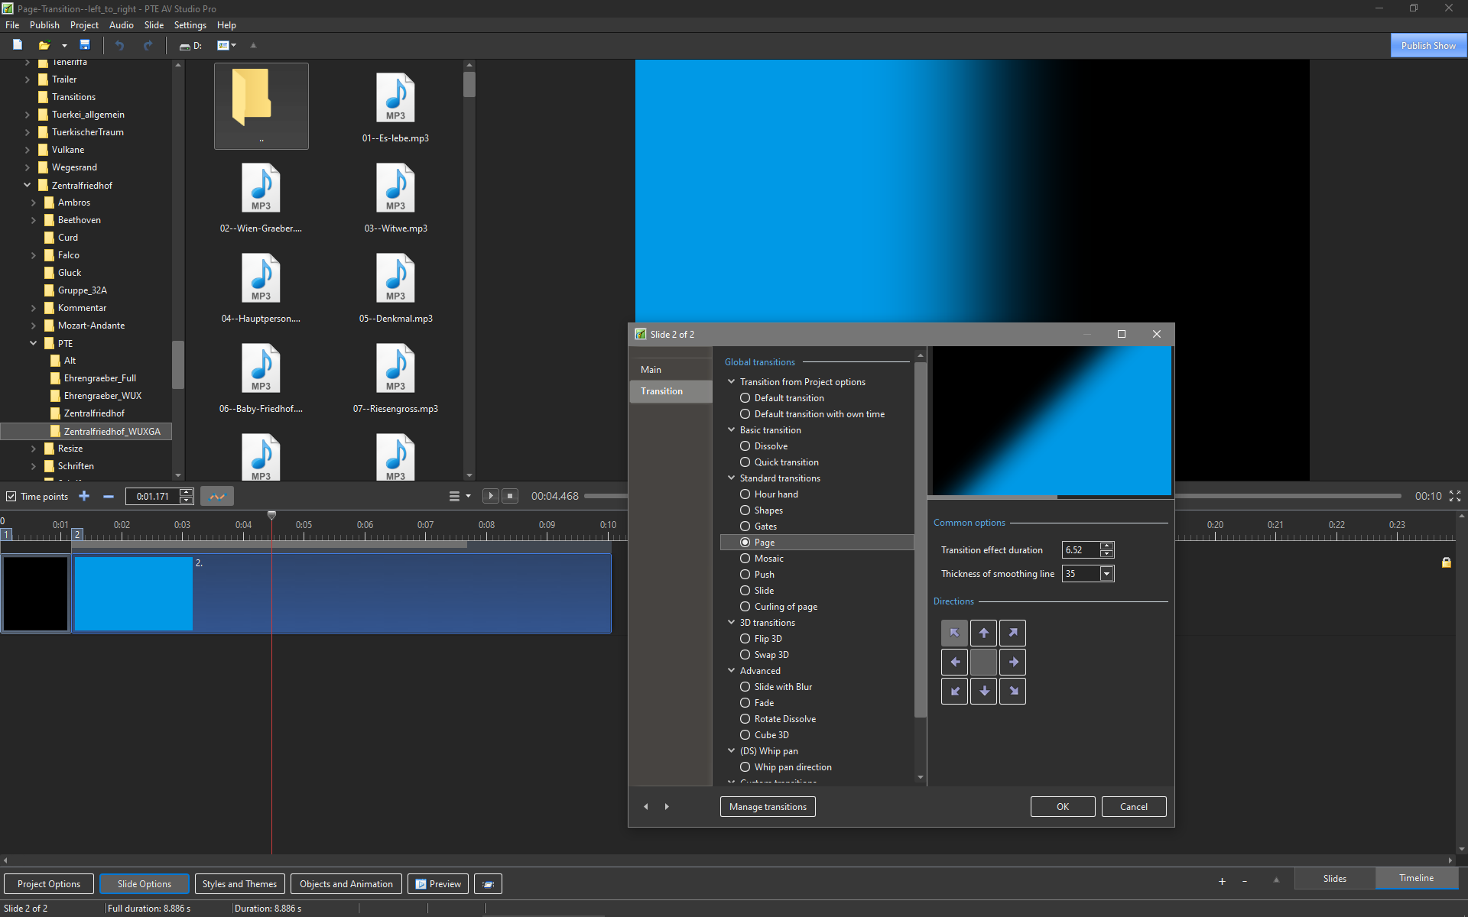
Task: Uncheck the Time points checkbox
Action: point(11,497)
